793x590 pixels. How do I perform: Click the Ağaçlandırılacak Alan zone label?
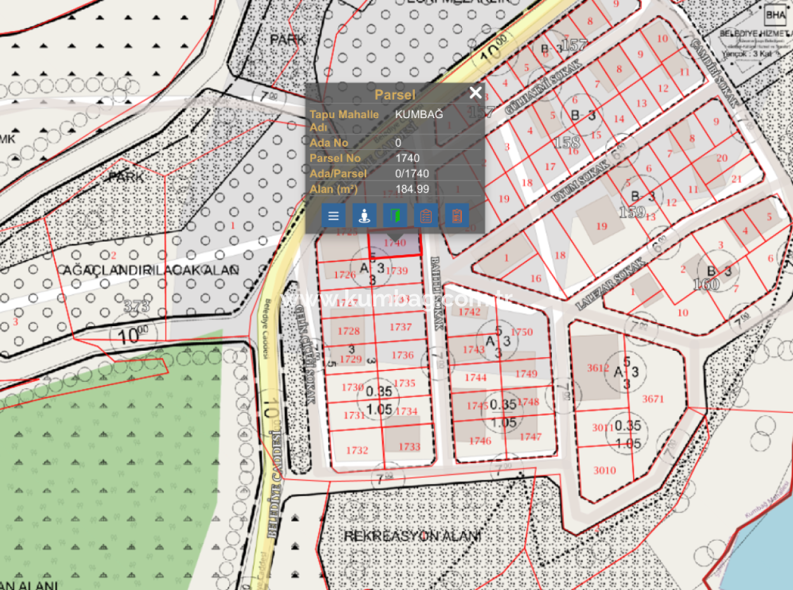150,270
